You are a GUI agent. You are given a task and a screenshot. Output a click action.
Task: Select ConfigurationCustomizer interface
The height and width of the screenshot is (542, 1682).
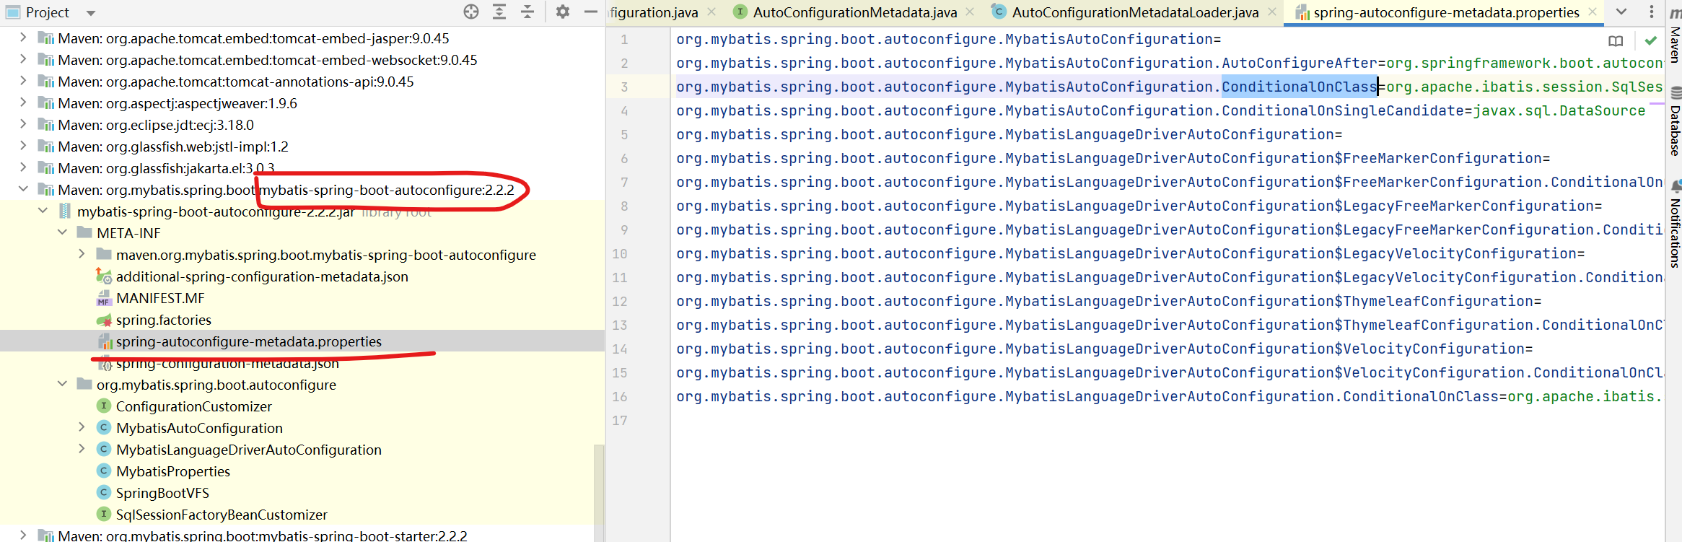click(x=194, y=406)
